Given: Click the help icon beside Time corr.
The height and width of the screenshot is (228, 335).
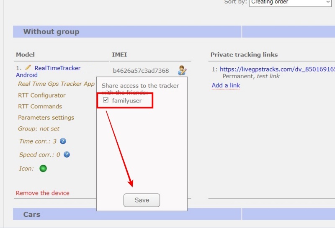Looking at the screenshot, I should [63, 141].
